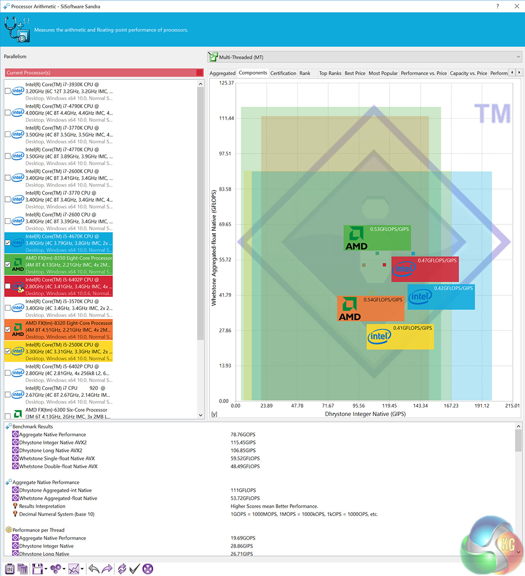Click the Dhrystone Integer Native AVX2 icon
The height and width of the screenshot is (576, 525).
coord(15,443)
